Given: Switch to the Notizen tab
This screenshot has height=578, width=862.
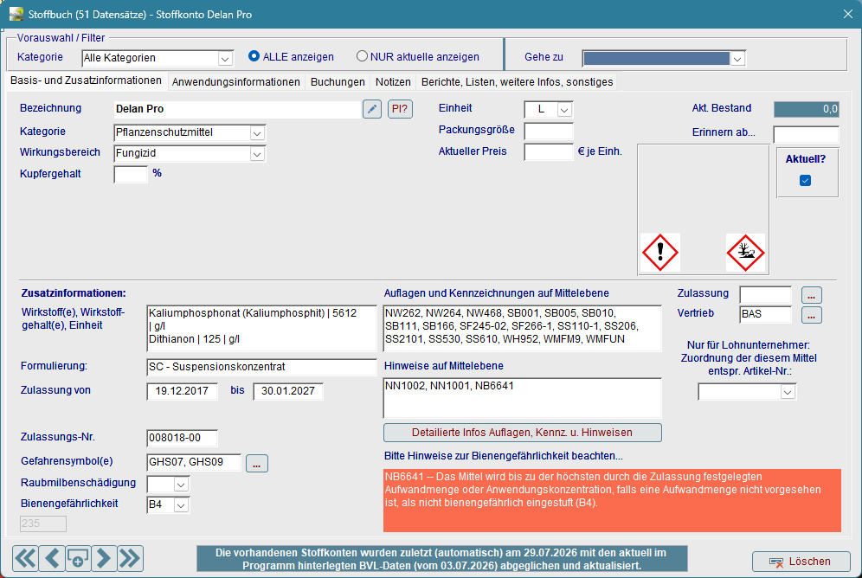Looking at the screenshot, I should [x=393, y=82].
